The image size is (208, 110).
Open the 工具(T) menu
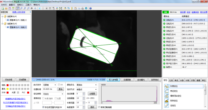pyautogui.click(x=28, y=5)
